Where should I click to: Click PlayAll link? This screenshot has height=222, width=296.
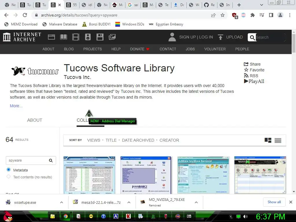tap(254, 81)
